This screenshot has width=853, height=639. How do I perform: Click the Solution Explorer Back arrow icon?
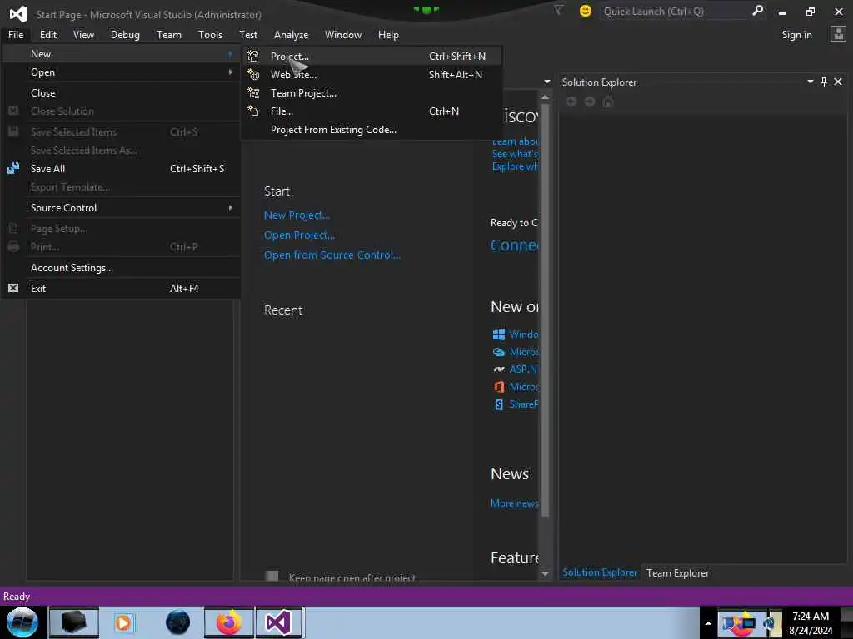(x=571, y=102)
